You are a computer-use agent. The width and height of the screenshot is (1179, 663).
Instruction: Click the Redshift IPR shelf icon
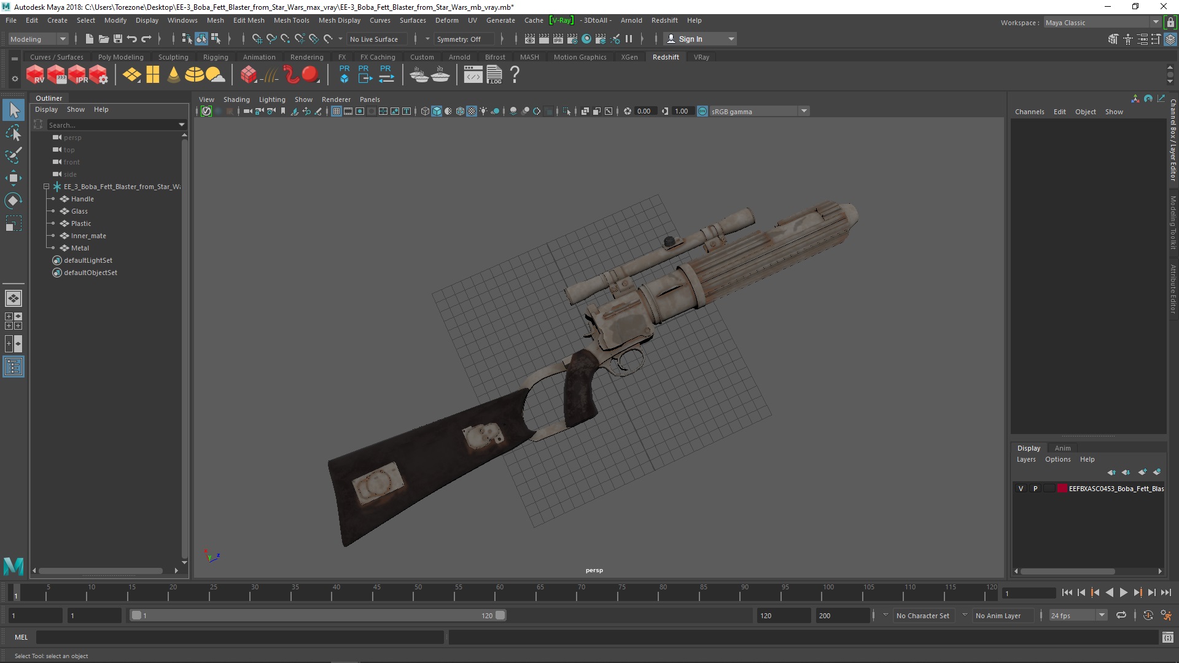click(x=77, y=75)
